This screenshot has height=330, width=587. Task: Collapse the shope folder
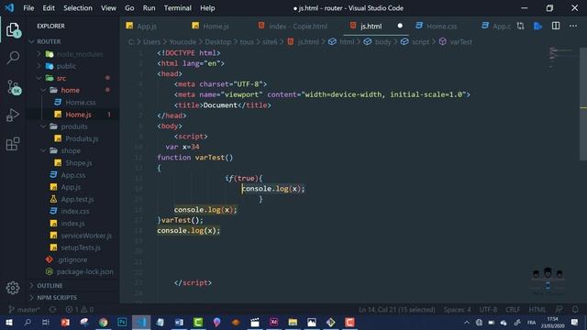pyautogui.click(x=43, y=150)
